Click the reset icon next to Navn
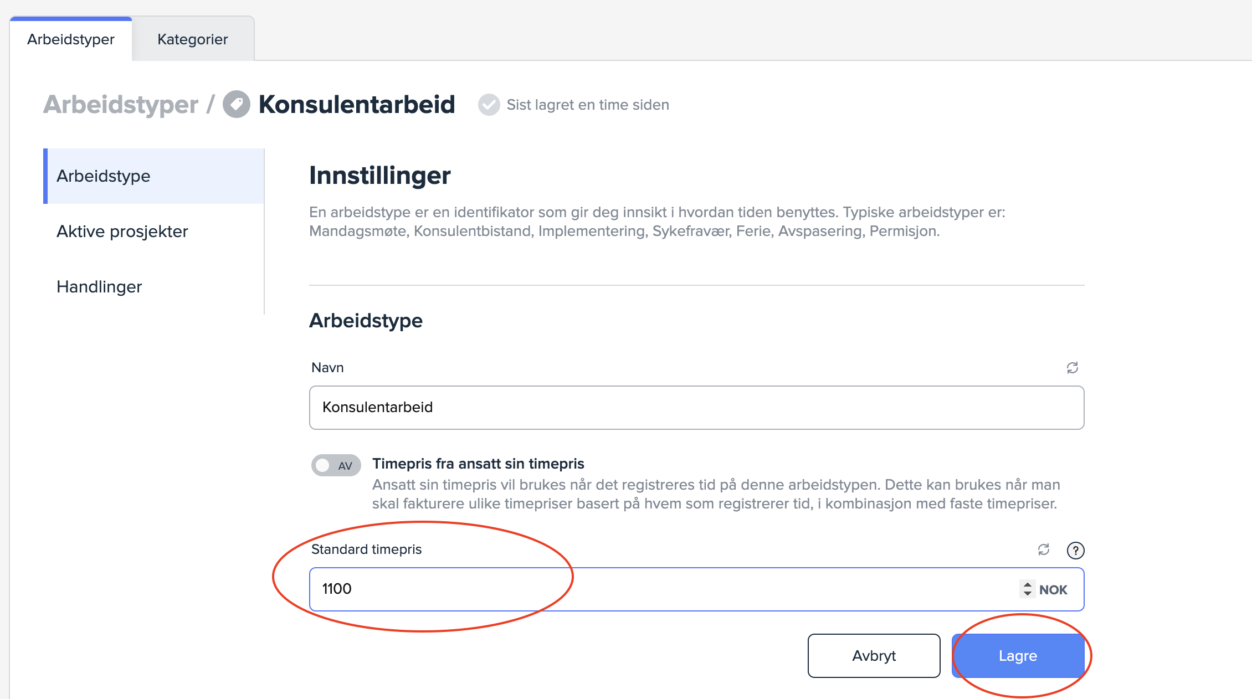Image resolution: width=1252 pixels, height=699 pixels. (x=1072, y=368)
